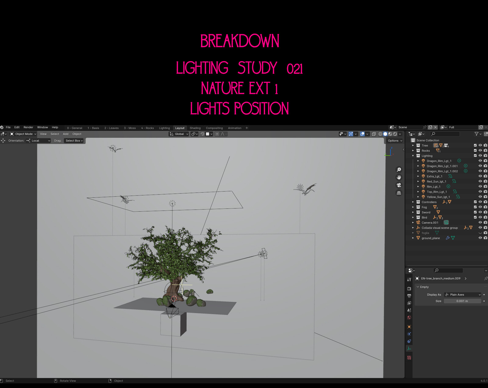Uncheck the Rocks collection checkbox
This screenshot has width=488, height=388.
click(475, 151)
